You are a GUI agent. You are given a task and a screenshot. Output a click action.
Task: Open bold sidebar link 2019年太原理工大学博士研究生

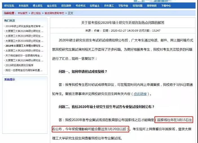pyautogui.click(x=23, y=46)
